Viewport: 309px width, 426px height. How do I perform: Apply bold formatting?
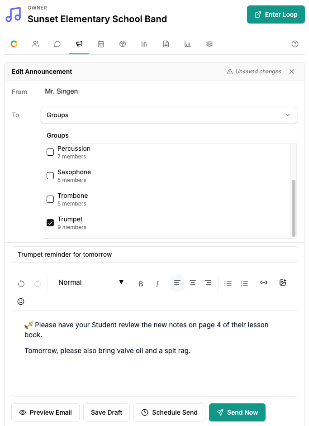[141, 284]
